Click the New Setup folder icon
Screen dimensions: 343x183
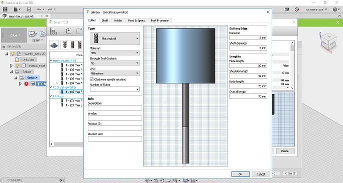coord(33,34)
